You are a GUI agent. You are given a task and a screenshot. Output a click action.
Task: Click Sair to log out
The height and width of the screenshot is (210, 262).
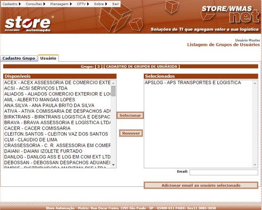click(115, 4)
